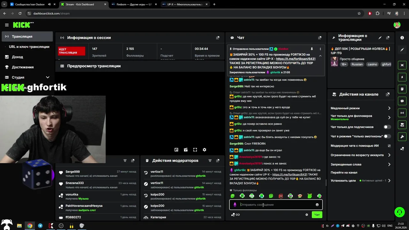The width and height of the screenshot is (409, 230).
Task: Click into the chat message input
Action: click(276, 205)
